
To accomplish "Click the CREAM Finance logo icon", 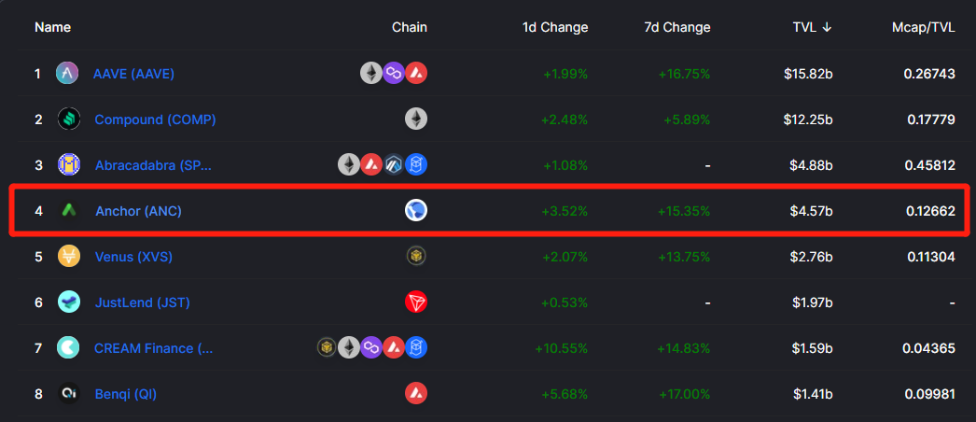I will (x=68, y=347).
